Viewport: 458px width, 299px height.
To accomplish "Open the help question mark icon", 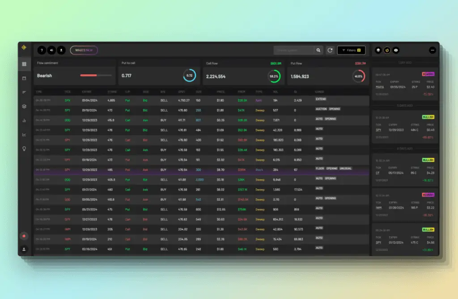I will tap(42, 50).
